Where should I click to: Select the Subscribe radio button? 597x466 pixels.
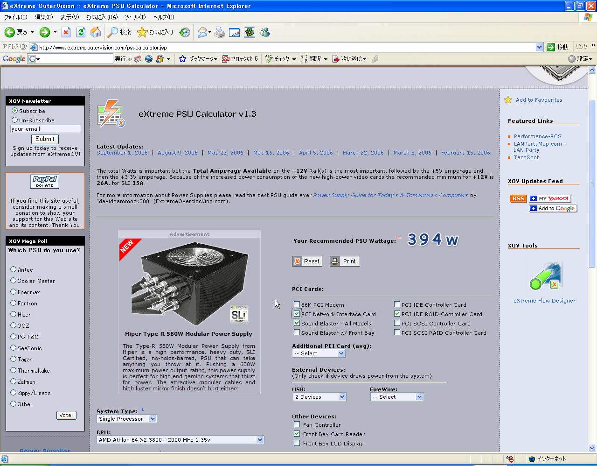(x=14, y=111)
